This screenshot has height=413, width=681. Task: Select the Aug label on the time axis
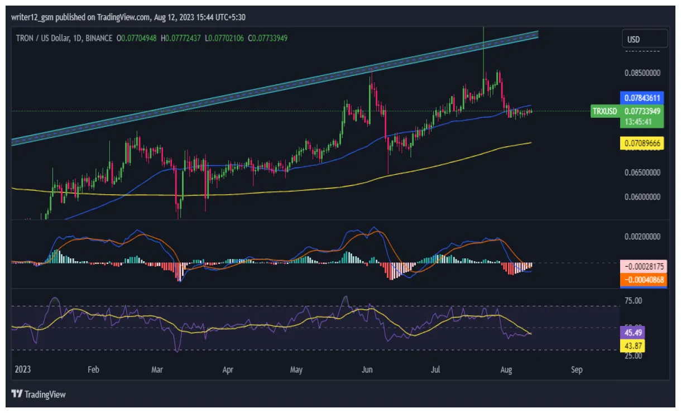coord(507,369)
